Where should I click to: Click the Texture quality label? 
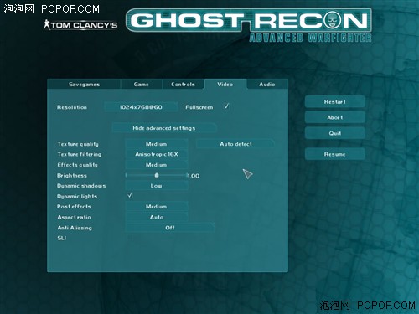pos(78,144)
